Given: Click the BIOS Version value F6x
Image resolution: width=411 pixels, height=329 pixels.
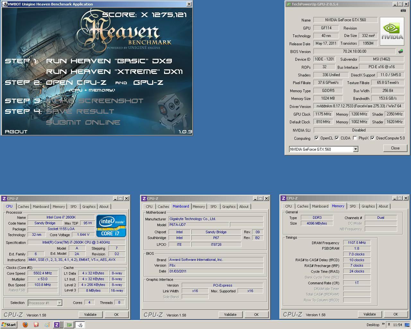Looking at the screenshot, I should click(216, 265).
